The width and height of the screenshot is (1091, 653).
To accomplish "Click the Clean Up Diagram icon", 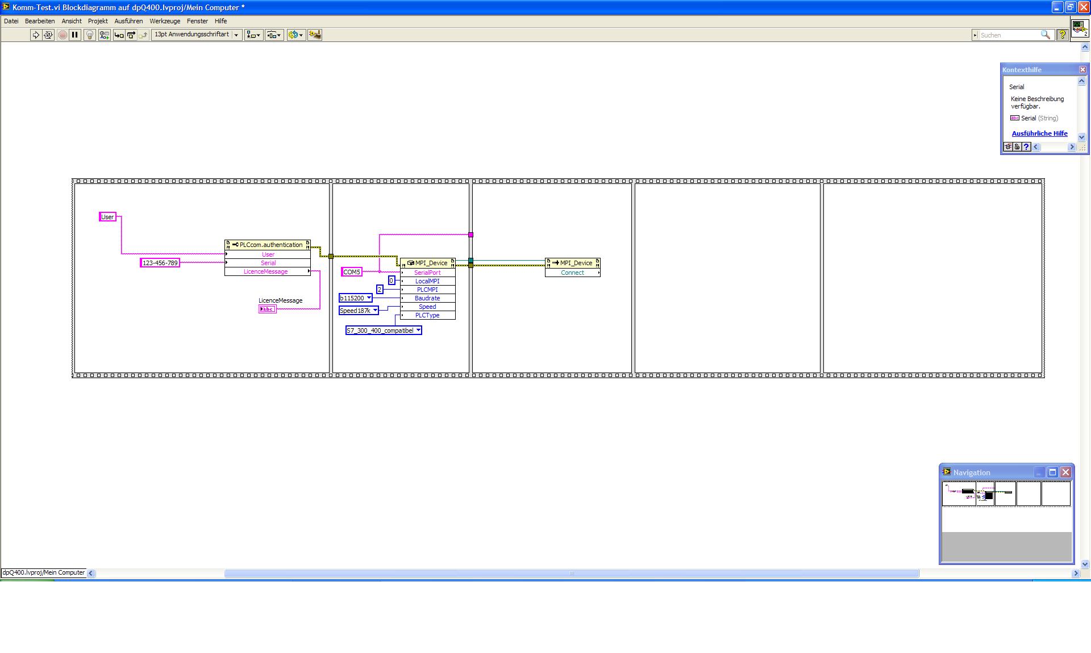I will click(314, 35).
